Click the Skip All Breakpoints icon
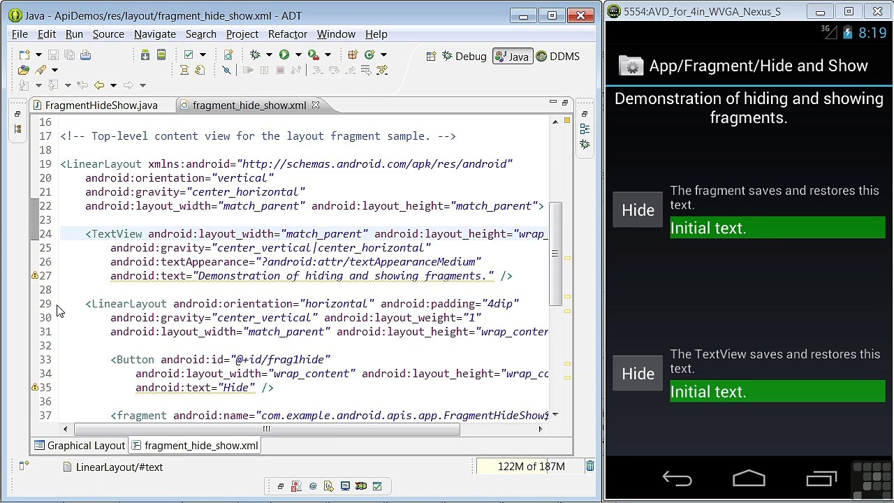 point(226,71)
